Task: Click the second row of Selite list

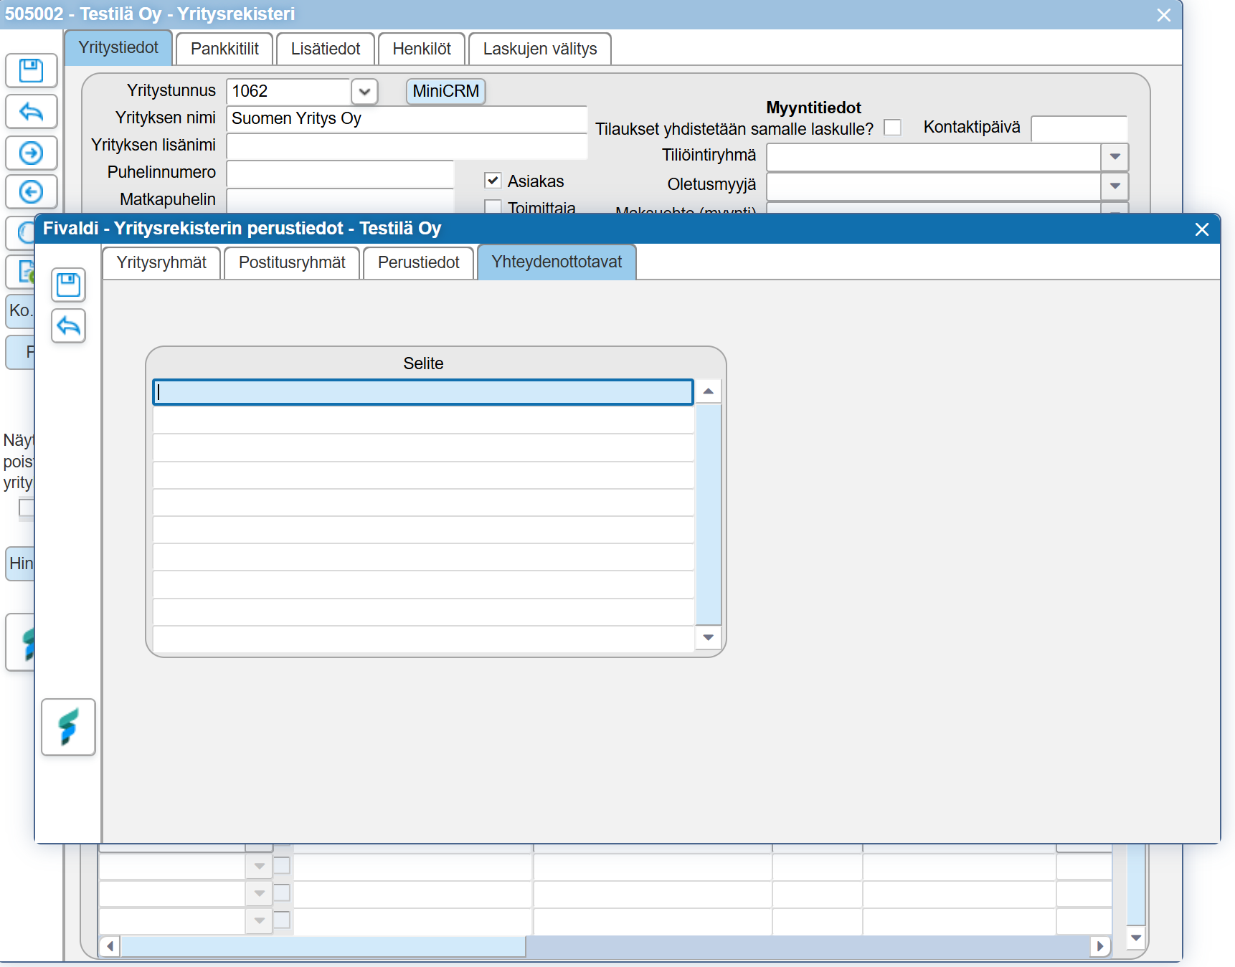Action: [423, 419]
